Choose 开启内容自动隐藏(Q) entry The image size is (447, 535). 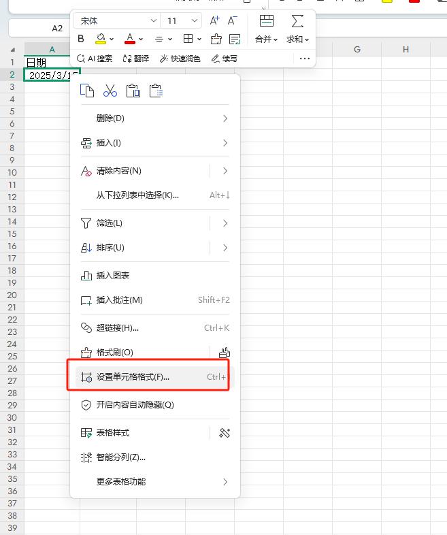[155, 405]
